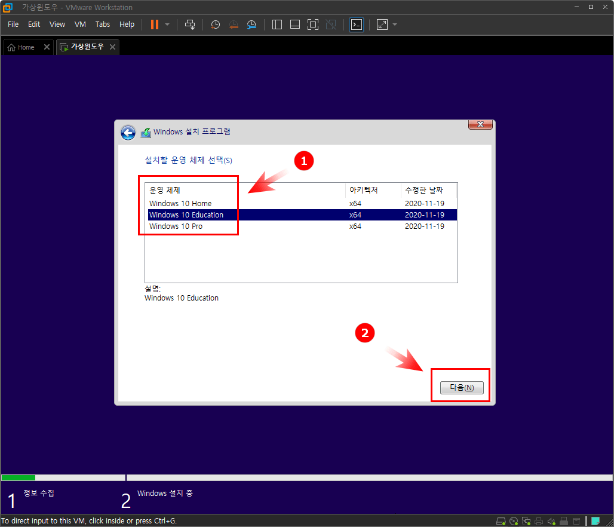614x527 pixels.
Task: Maximize the VMware Workstation window
Action: coord(591,7)
